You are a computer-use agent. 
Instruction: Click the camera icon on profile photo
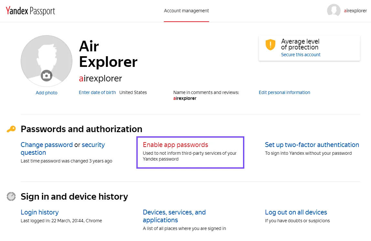tap(47, 76)
